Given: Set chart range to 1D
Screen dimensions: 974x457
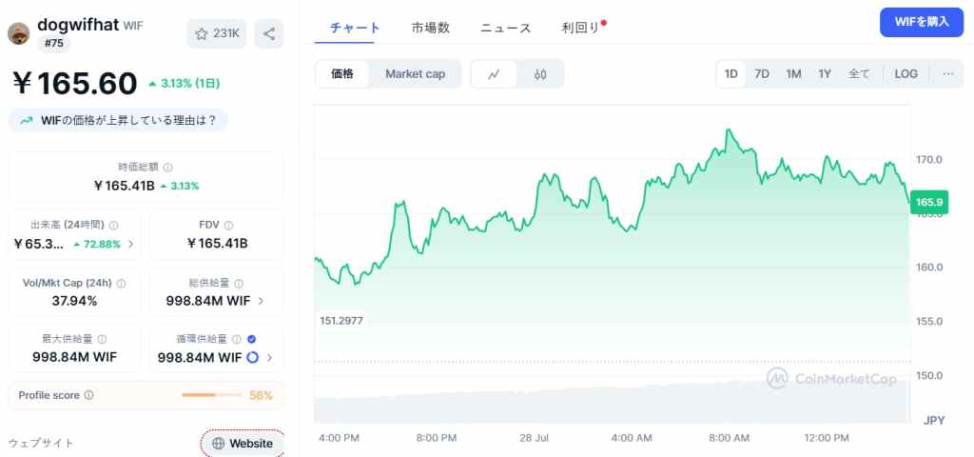Looking at the screenshot, I should coord(731,74).
